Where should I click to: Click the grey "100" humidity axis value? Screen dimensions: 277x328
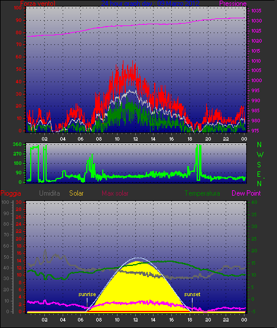5,202
